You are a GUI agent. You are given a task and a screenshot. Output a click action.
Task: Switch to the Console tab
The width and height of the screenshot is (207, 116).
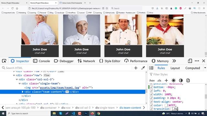coord(42,61)
